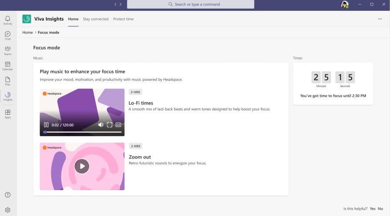Click the Lo-Fi times description text
Viewport: 390px width, 216px height.
[x=200, y=109]
